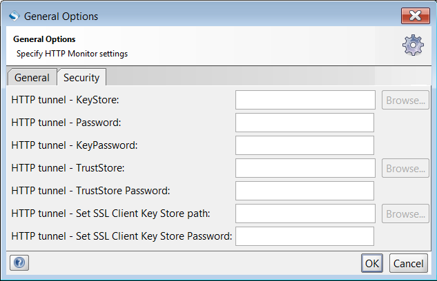Image resolution: width=437 pixels, height=281 pixels.
Task: Focus the HTTP tunnel TrustStore field
Action: 304,168
